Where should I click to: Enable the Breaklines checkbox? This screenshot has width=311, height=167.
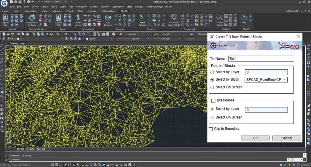[x=214, y=101]
